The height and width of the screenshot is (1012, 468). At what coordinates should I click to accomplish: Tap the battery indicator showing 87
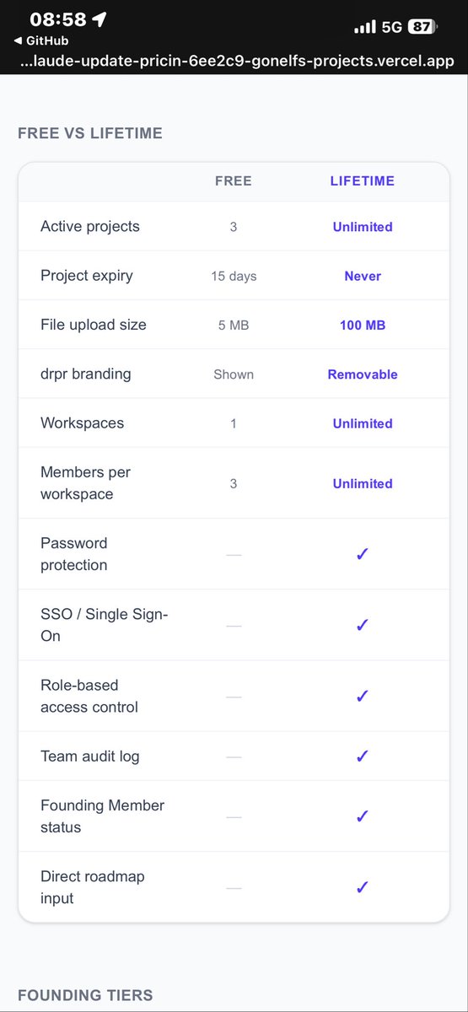coord(422,26)
